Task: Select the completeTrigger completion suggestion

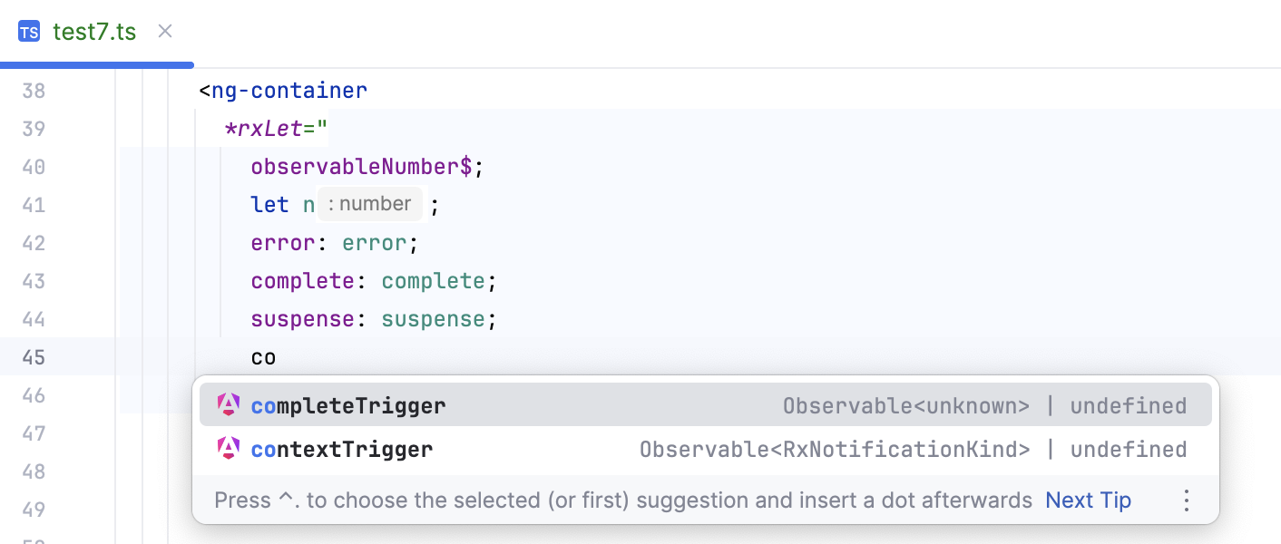Action: coord(348,405)
